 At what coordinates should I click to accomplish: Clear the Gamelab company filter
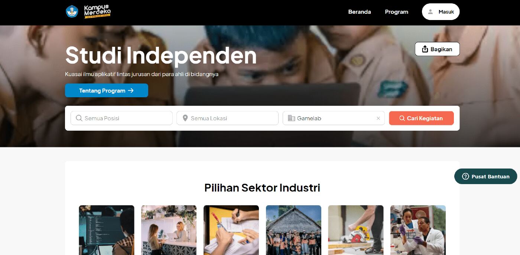click(378, 118)
